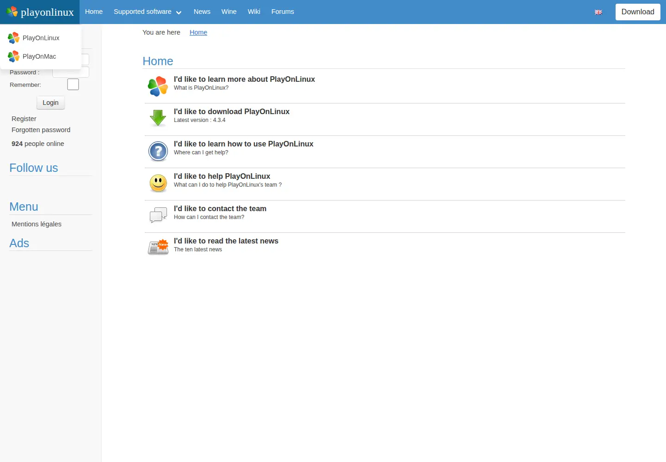Click the "Follow us" sidebar heading
The width and height of the screenshot is (666, 462).
point(34,168)
